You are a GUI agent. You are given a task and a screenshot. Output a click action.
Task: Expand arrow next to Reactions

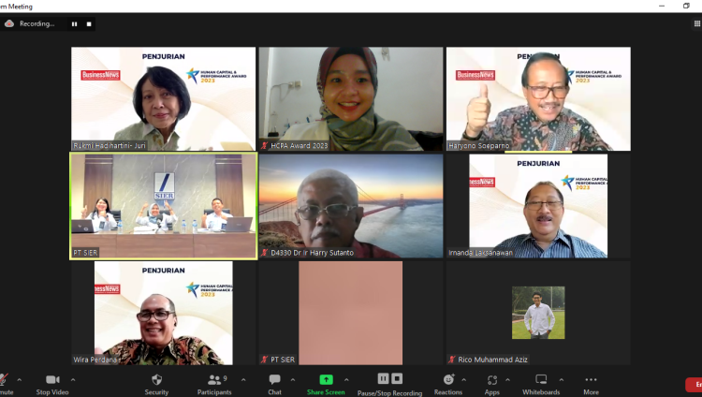point(463,379)
